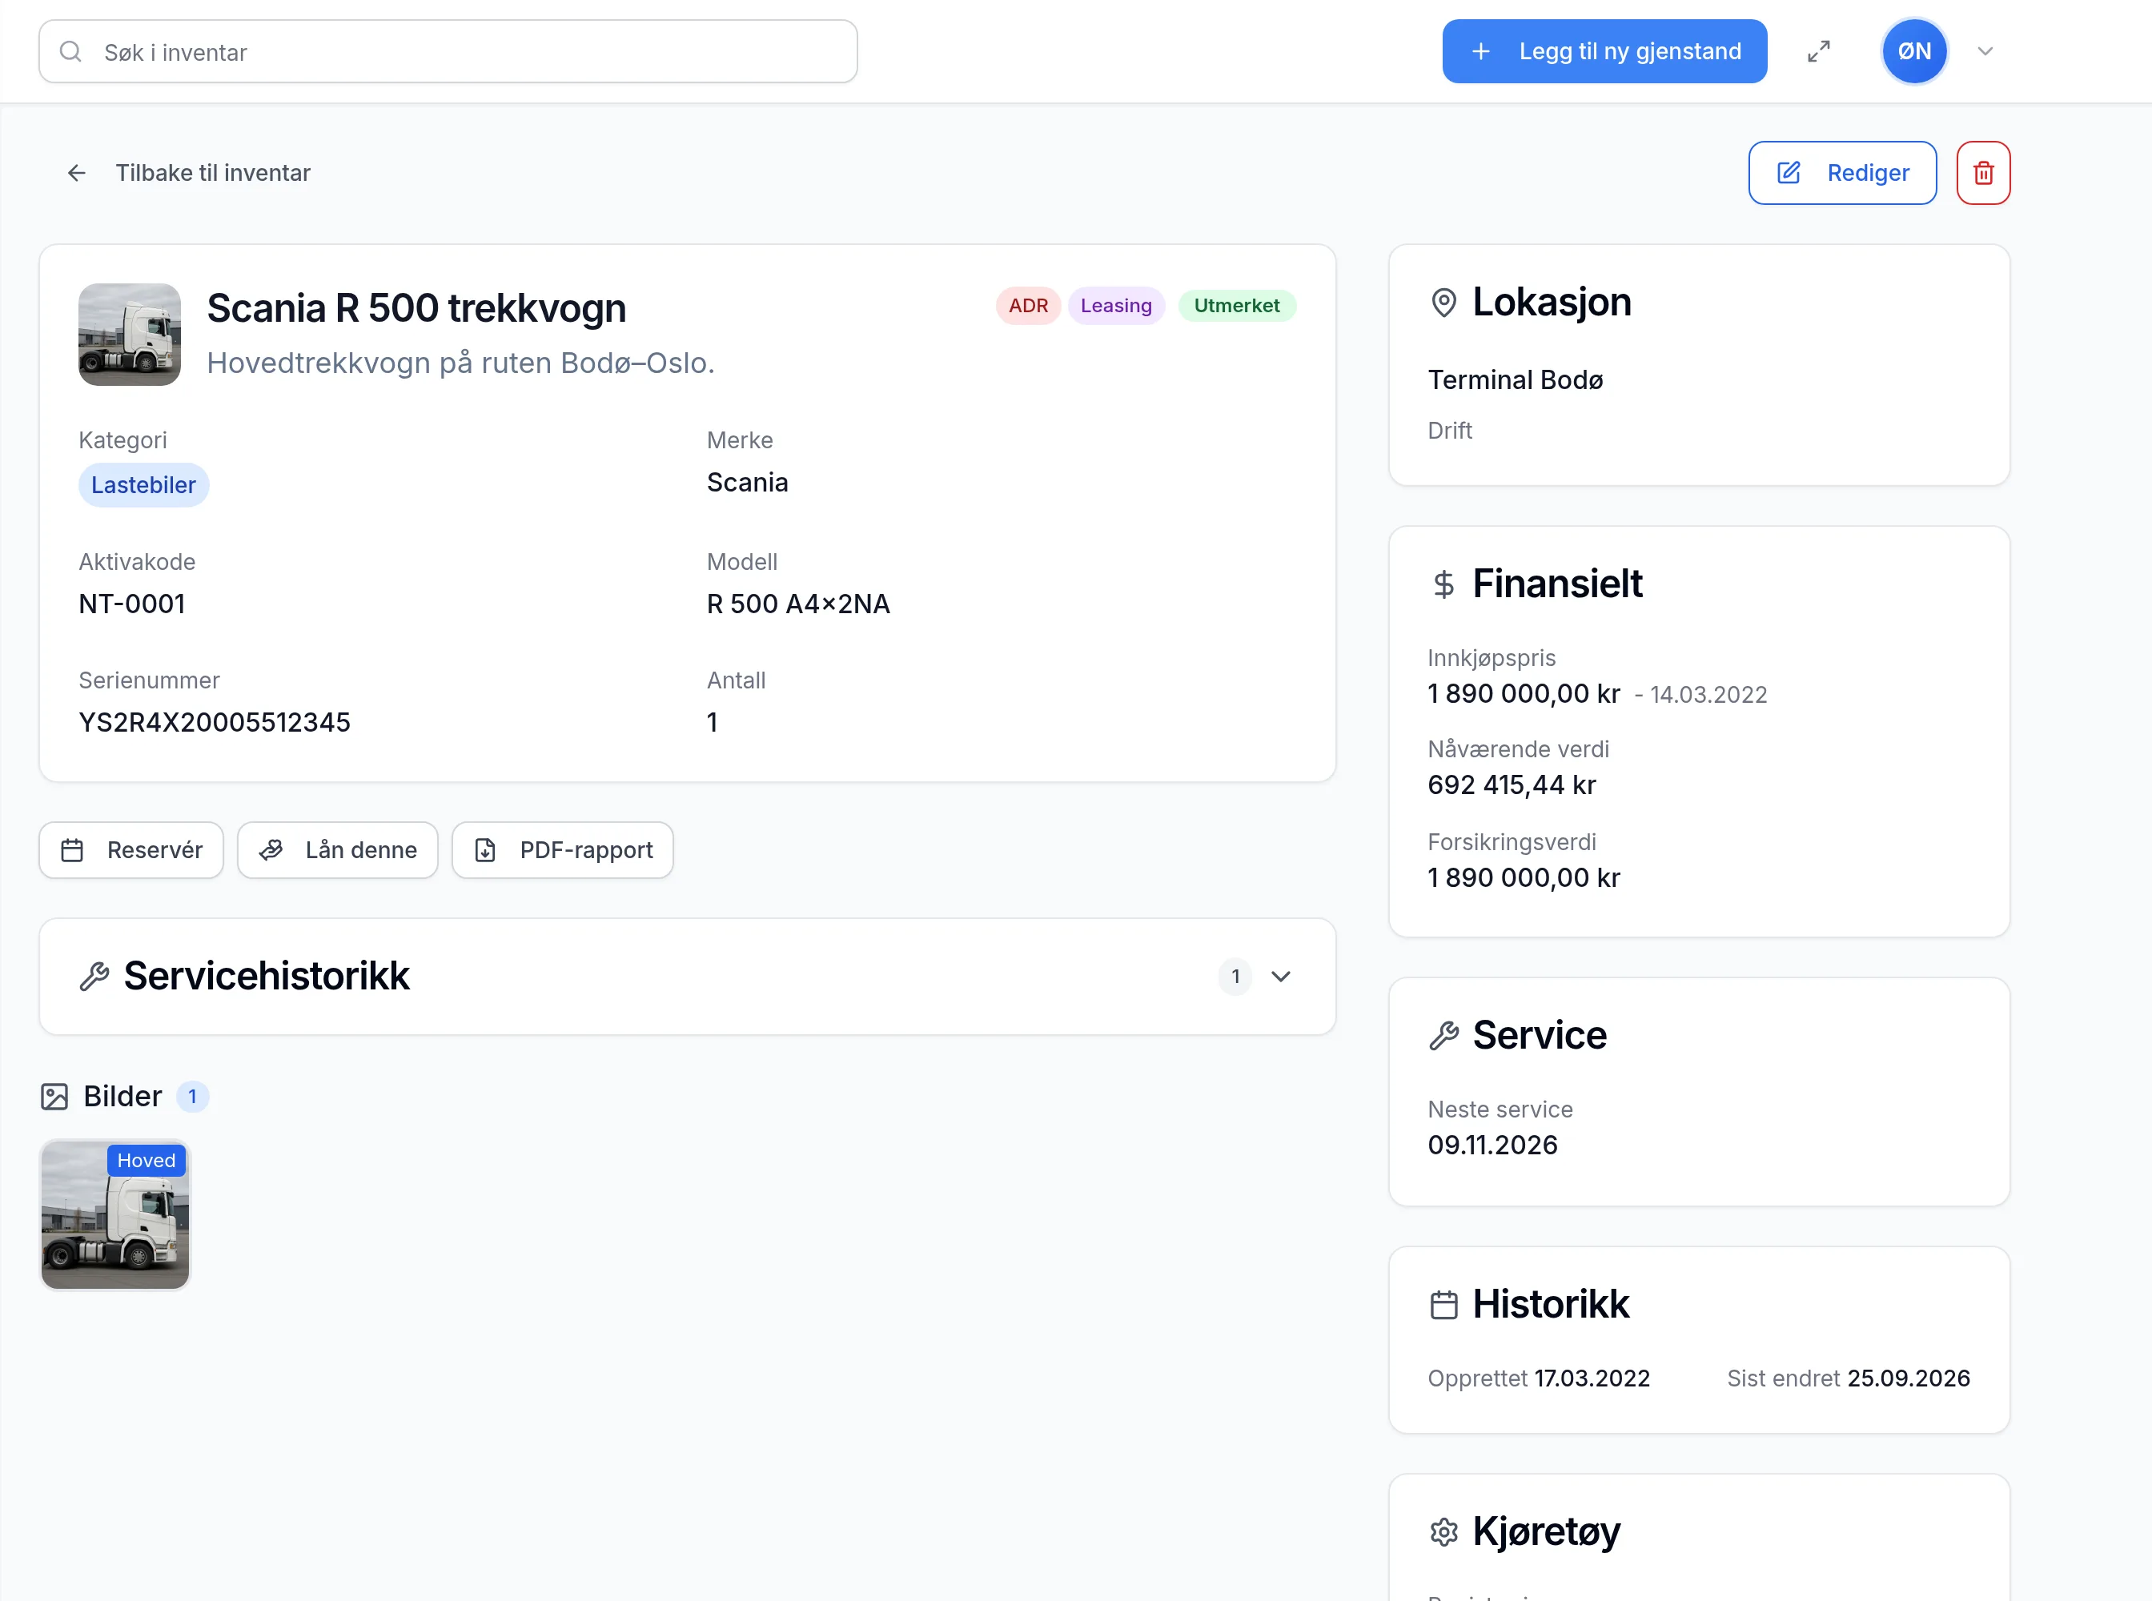The width and height of the screenshot is (2152, 1601).
Task: Click the Scania truck header thumbnail
Action: click(x=130, y=335)
